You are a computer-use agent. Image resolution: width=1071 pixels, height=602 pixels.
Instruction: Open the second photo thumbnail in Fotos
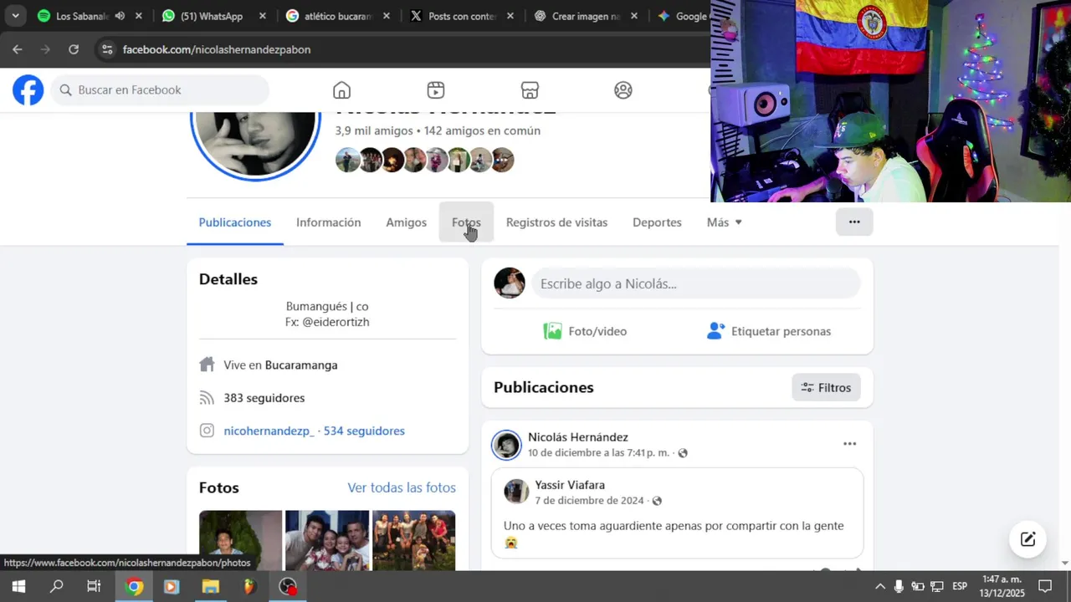(x=327, y=540)
